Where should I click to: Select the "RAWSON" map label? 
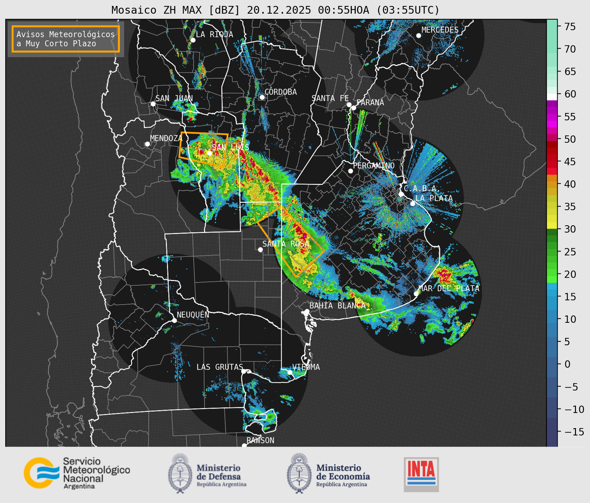click(x=260, y=440)
